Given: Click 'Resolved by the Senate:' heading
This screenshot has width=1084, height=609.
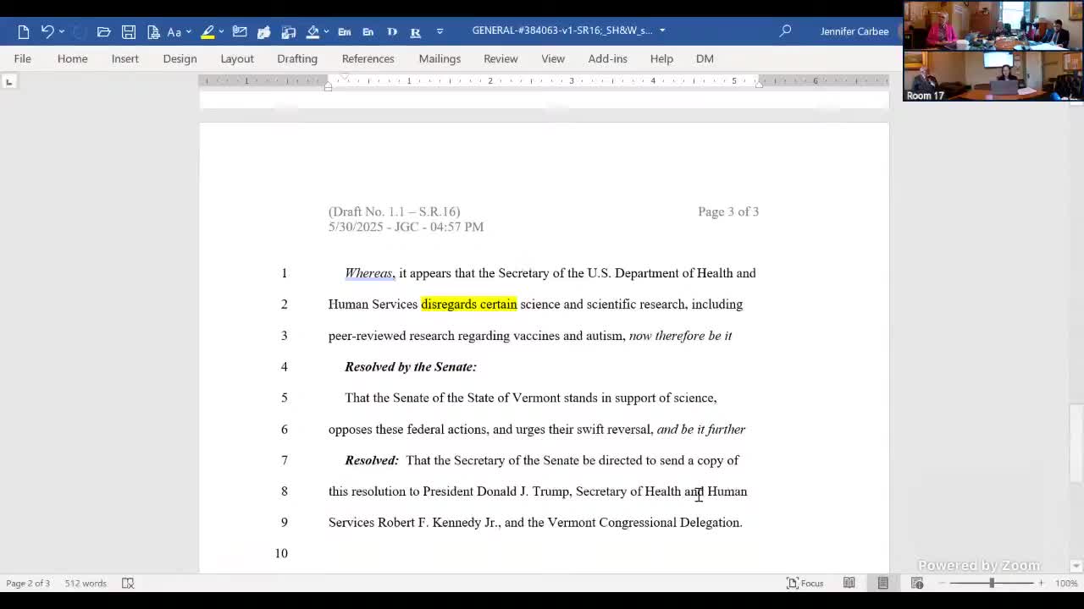Looking at the screenshot, I should pyautogui.click(x=411, y=367).
